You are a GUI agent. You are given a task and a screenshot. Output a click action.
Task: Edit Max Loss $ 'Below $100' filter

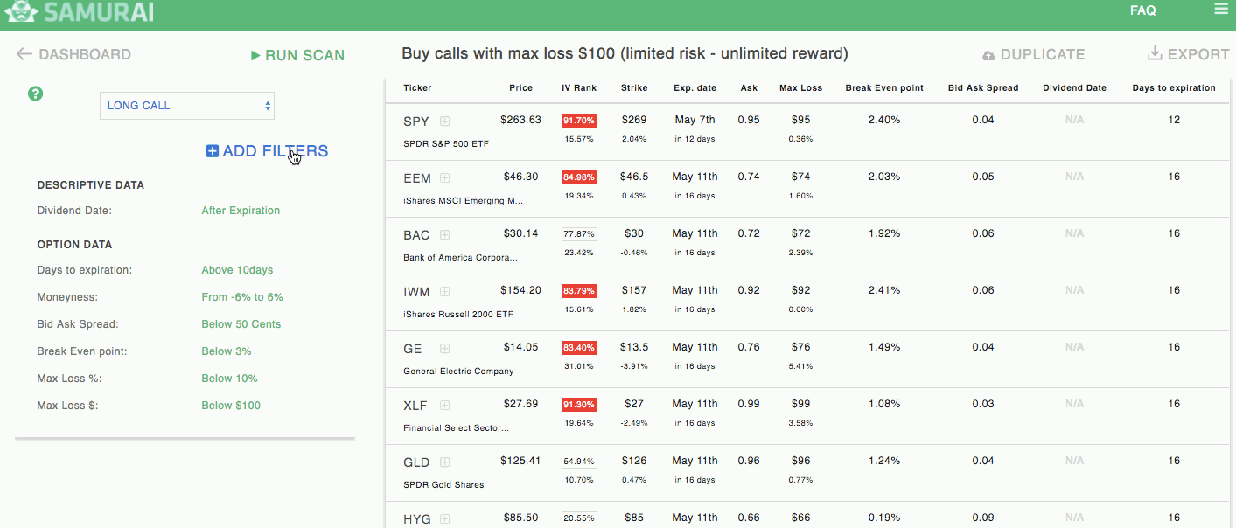point(231,406)
